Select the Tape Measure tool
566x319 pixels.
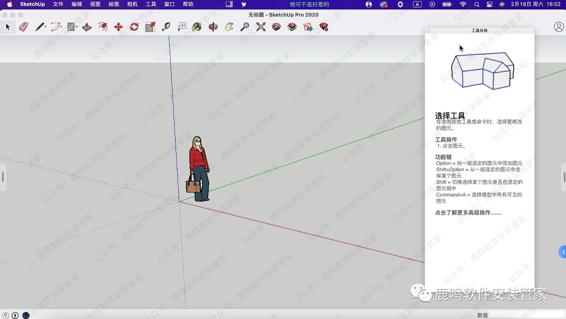pos(166,27)
